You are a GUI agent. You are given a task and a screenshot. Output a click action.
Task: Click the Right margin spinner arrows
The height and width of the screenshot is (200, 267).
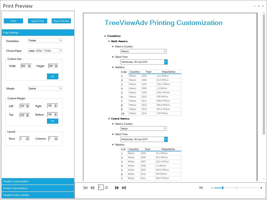[x=56, y=106]
